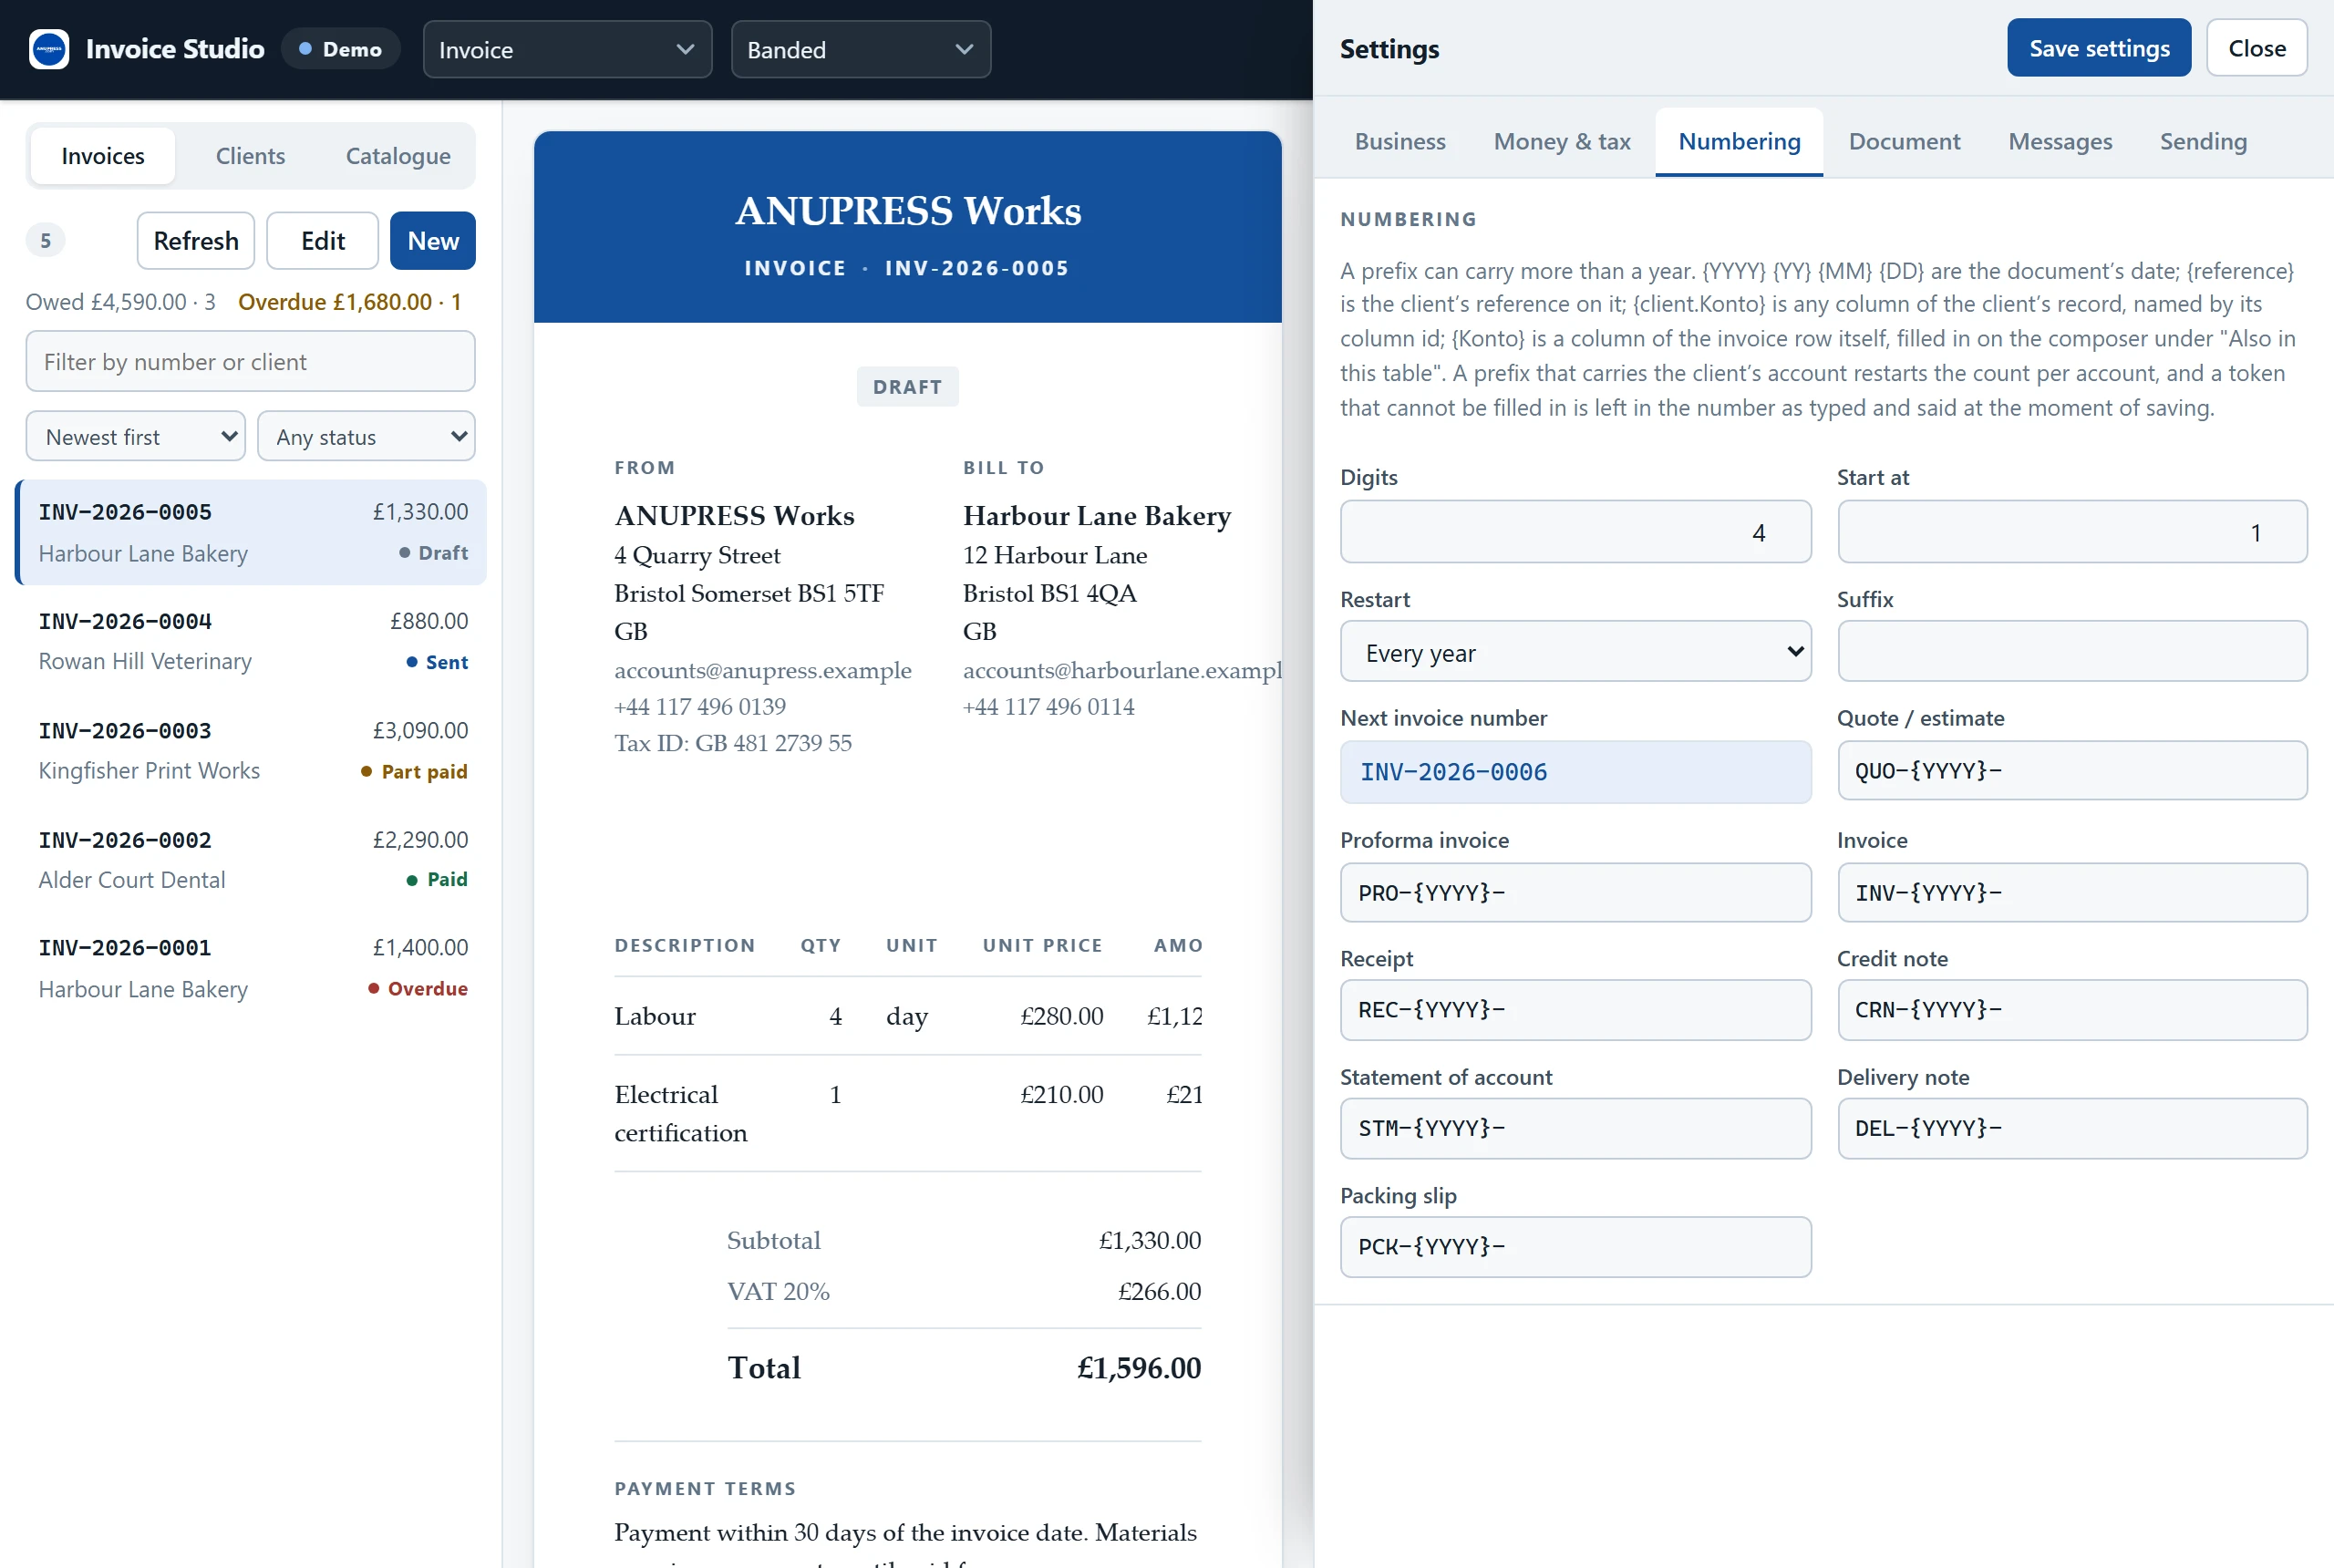Select the Invoices tab

tap(103, 156)
